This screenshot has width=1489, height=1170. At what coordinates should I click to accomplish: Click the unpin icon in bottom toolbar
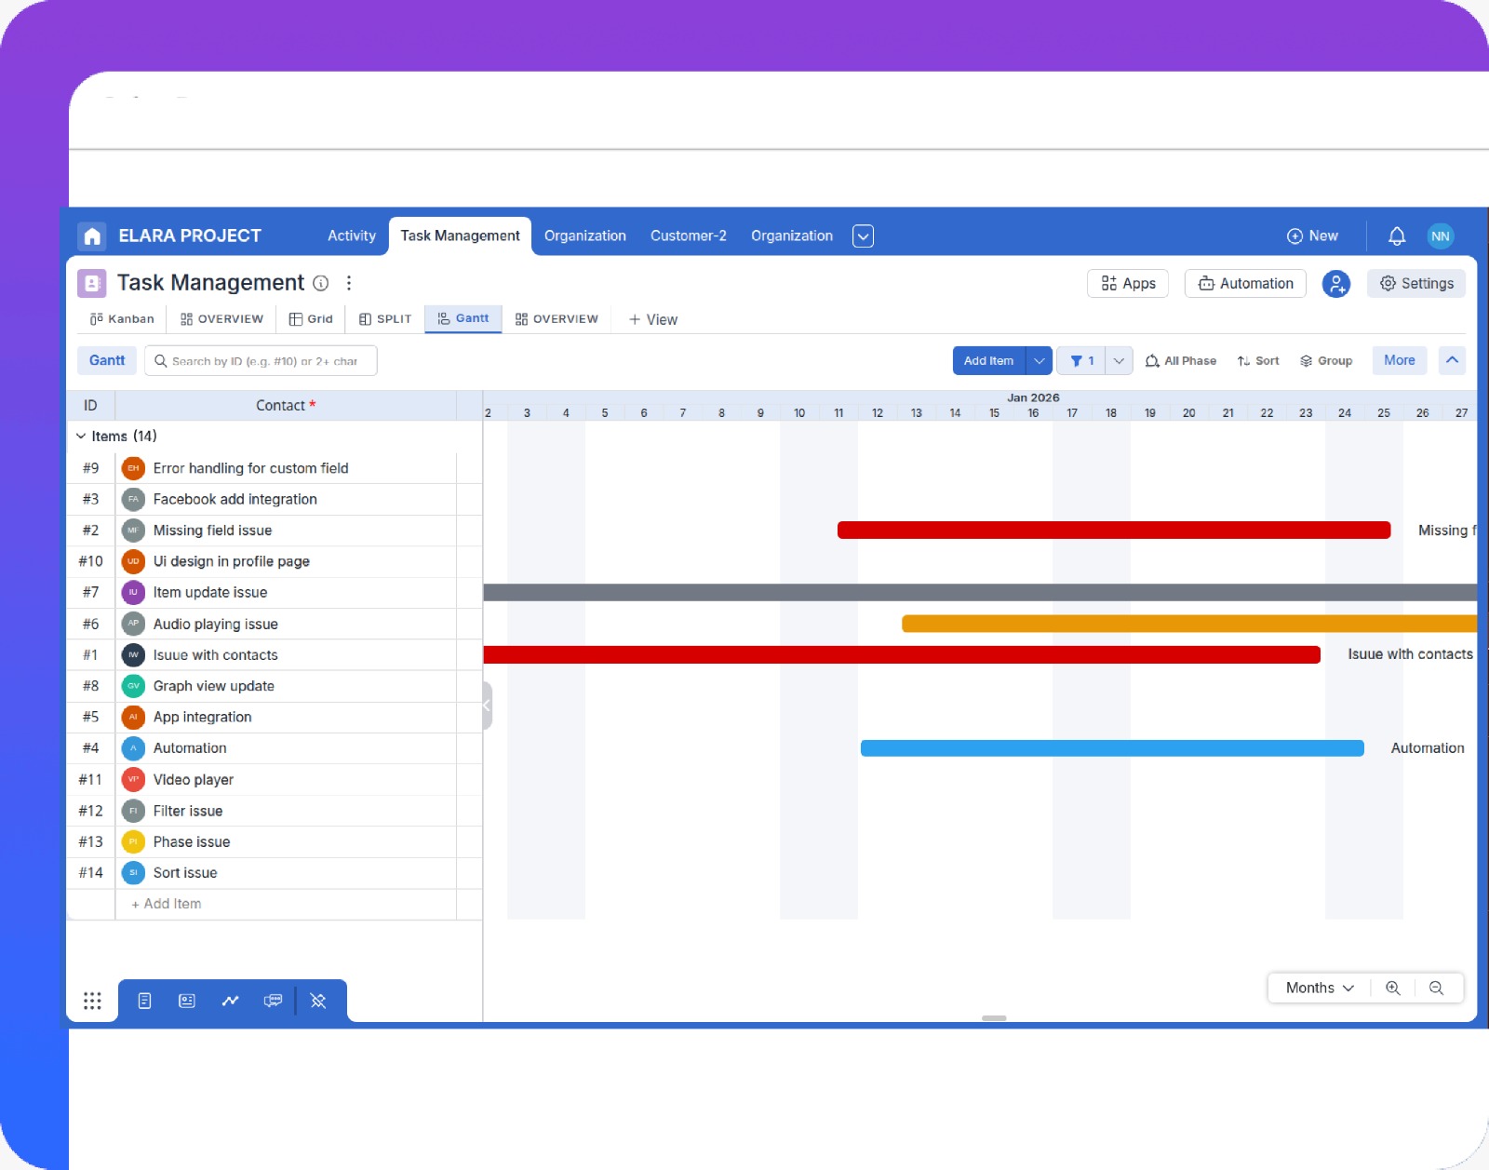[317, 1001]
